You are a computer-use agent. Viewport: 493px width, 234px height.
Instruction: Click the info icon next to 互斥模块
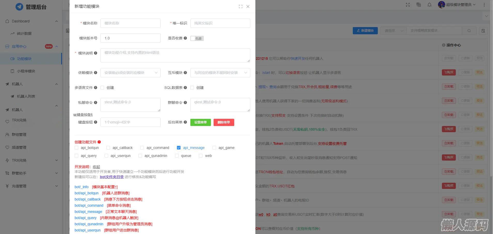pyautogui.click(x=185, y=73)
